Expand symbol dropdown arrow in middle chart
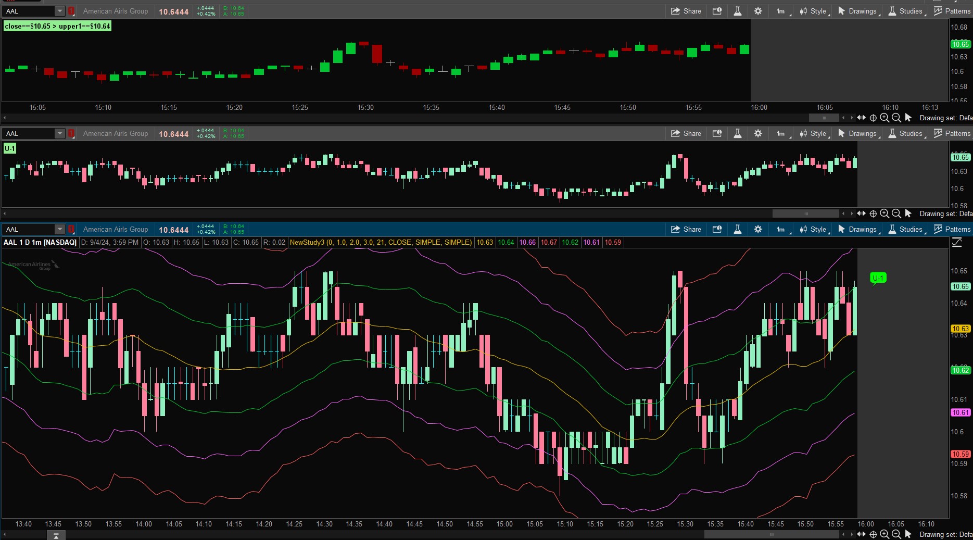The image size is (973, 540). pos(60,133)
